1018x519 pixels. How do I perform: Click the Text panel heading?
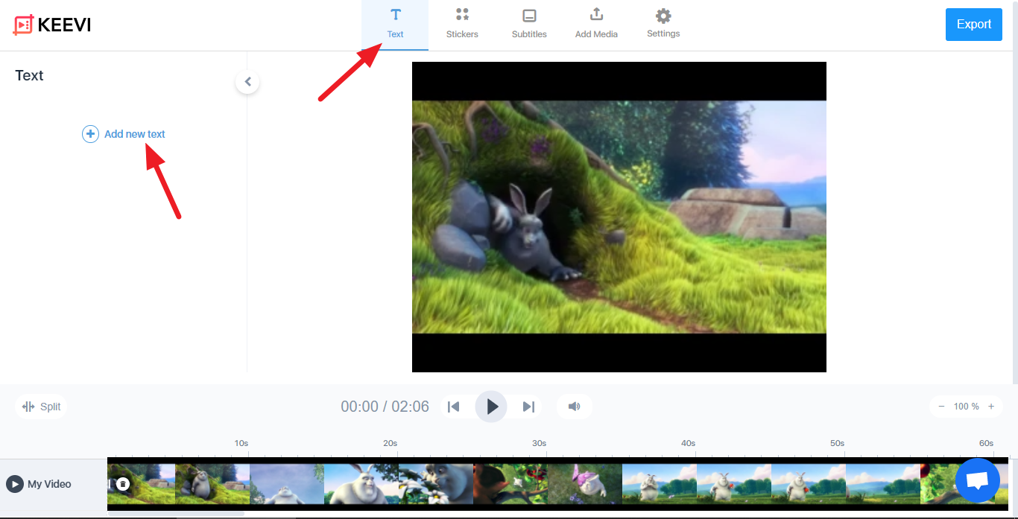(29, 75)
